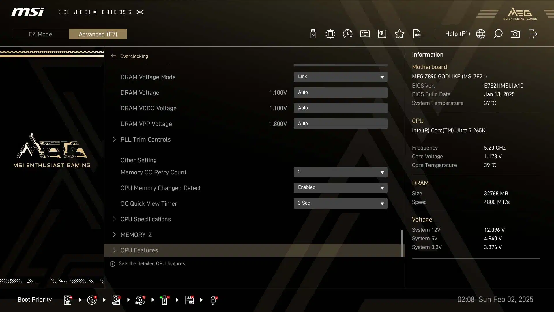The width and height of the screenshot is (554, 312).
Task: Open OC Quick View Timer dropdown
Action: click(x=340, y=203)
